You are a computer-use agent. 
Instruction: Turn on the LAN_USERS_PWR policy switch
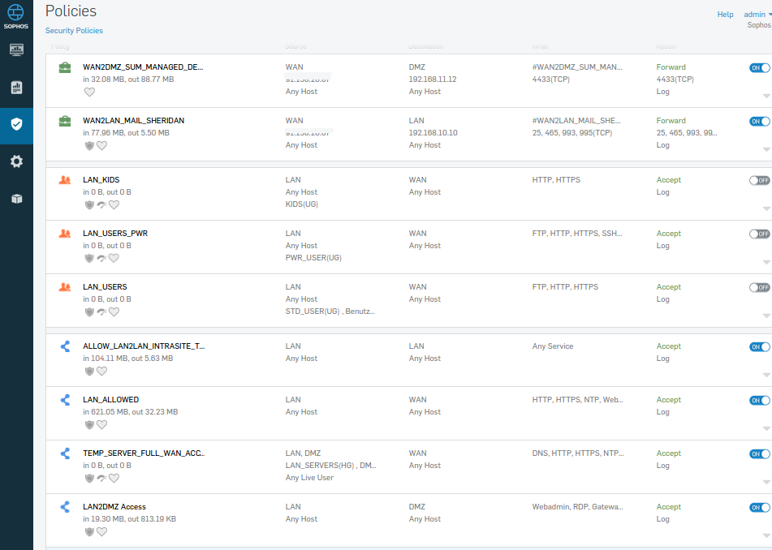point(759,234)
